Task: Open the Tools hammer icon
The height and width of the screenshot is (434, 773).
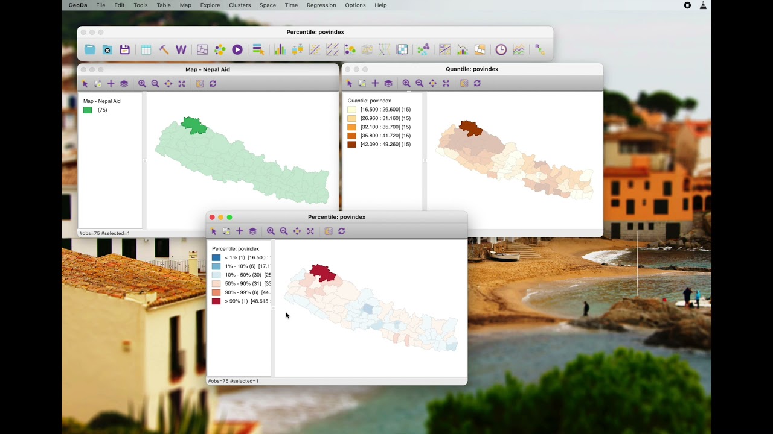Action: point(164,50)
